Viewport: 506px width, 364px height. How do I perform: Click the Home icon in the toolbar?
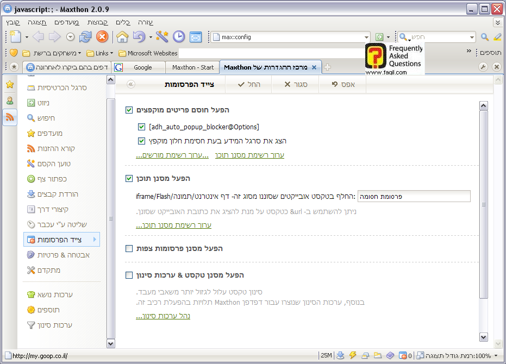122,37
